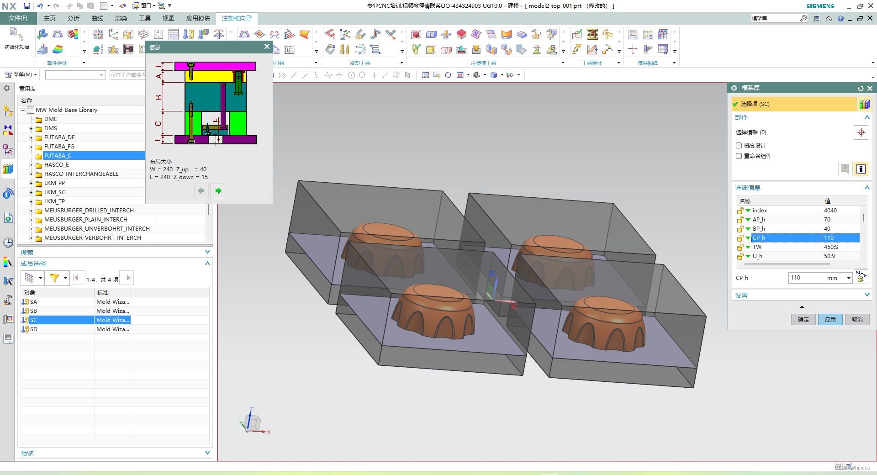Toggle the lock on the CP_h parameter row
This screenshot has height=475, width=877.
(740, 238)
